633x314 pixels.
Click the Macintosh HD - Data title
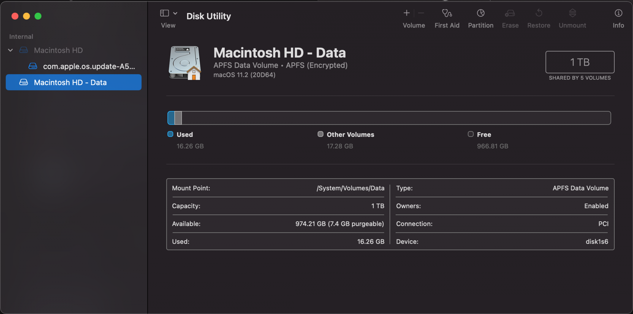click(279, 53)
